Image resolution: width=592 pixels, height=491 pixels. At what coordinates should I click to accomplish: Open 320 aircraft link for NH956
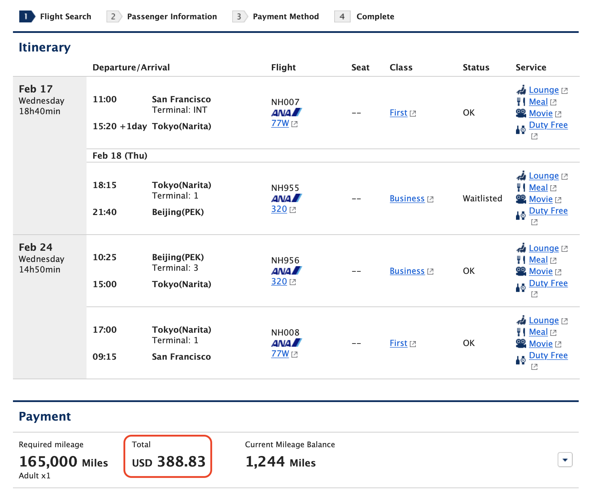[x=279, y=282]
